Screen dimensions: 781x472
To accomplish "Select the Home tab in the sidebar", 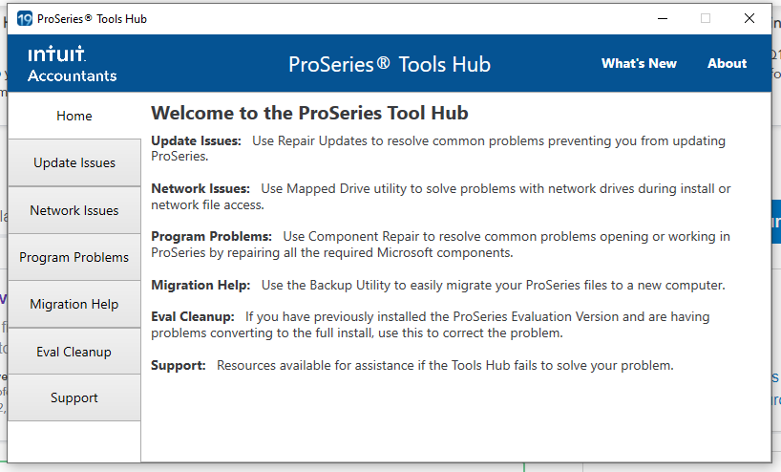I will [74, 117].
